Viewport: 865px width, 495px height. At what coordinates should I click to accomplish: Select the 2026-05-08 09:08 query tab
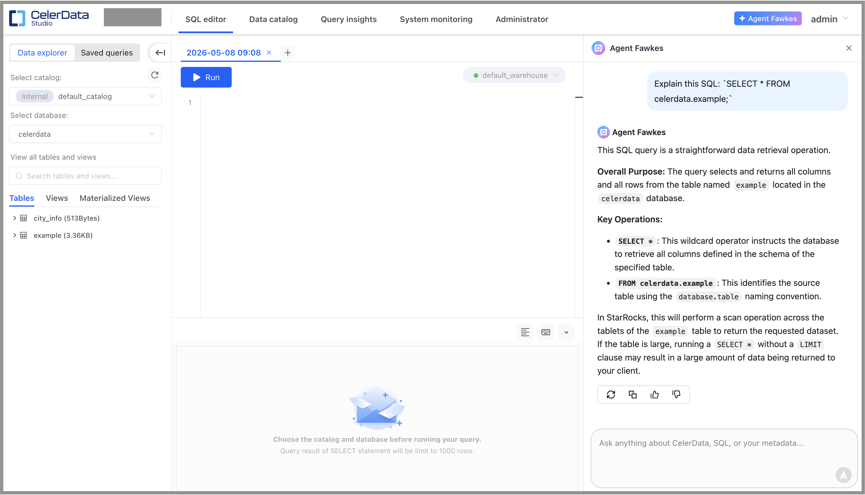tap(224, 53)
